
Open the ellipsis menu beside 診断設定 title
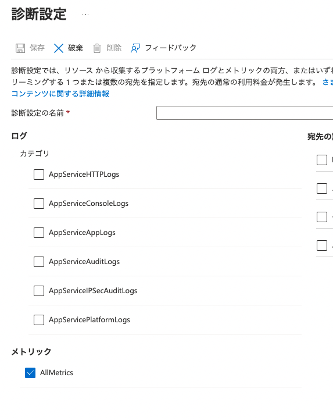click(x=85, y=15)
